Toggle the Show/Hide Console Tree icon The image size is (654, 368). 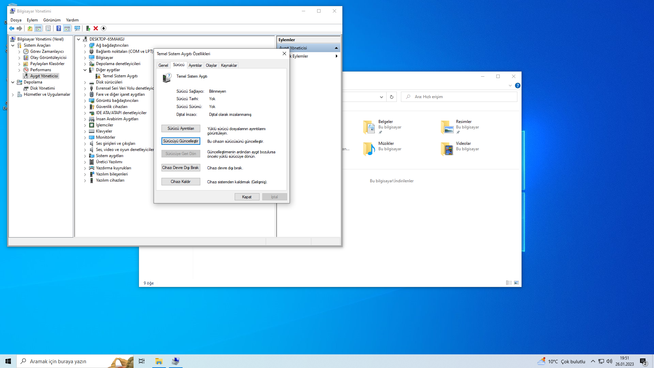tap(38, 28)
